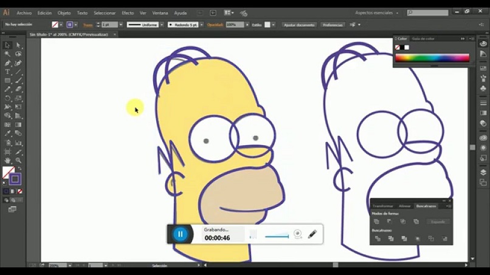Open the zoom level dropdown in status bar

[70, 265]
